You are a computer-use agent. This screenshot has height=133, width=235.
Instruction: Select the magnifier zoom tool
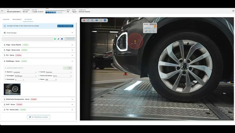pyautogui.click(x=93, y=21)
